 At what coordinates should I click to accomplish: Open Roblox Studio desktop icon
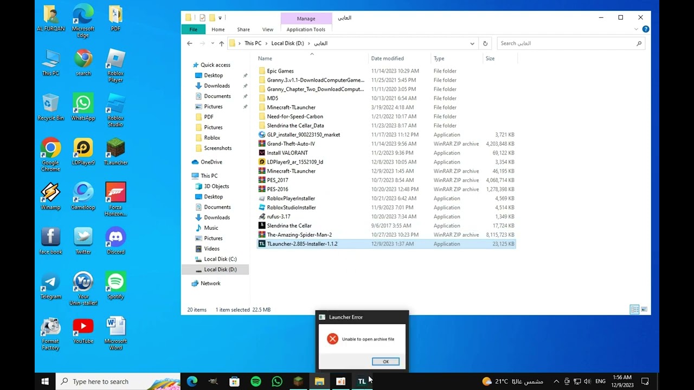point(115,110)
